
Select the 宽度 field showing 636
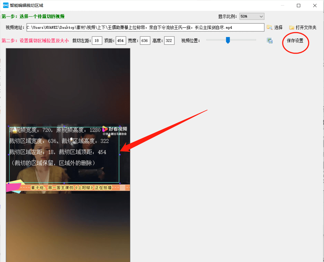coord(145,41)
